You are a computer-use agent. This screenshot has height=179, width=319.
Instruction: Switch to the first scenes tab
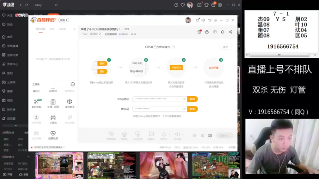click(41, 29)
